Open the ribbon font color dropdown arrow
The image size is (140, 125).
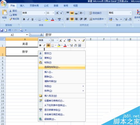pos(55,19)
